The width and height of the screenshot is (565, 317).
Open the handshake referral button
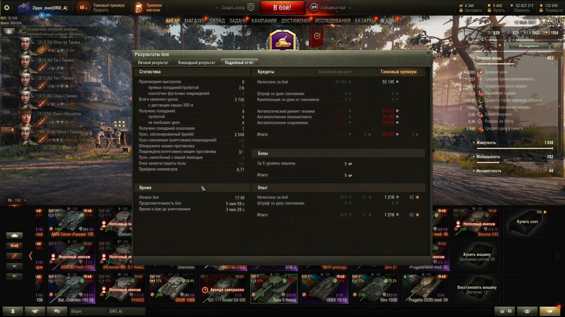tap(35, 311)
